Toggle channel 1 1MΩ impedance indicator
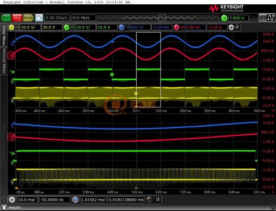The image size is (276, 211). point(17,27)
